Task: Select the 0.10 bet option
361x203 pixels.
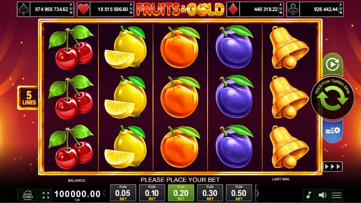Action: (x=152, y=192)
